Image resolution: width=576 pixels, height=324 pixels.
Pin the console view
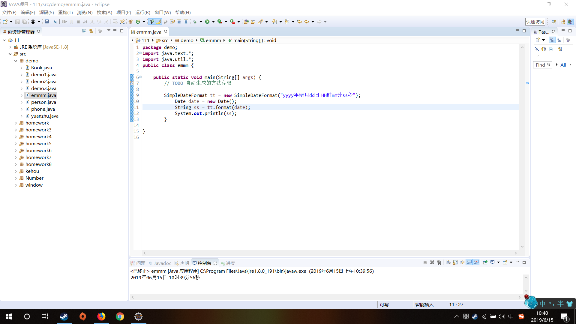(x=485, y=262)
